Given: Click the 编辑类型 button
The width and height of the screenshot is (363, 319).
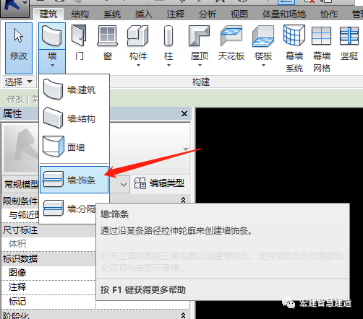Looking at the screenshot, I should click(160, 183).
